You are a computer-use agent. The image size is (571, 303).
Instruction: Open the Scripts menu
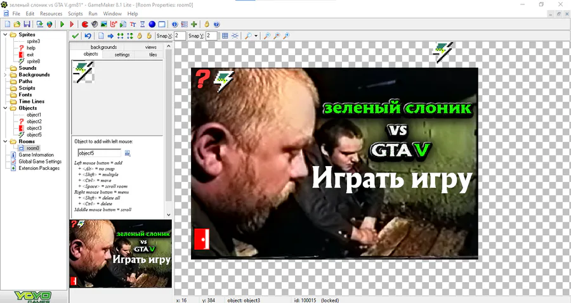click(75, 13)
